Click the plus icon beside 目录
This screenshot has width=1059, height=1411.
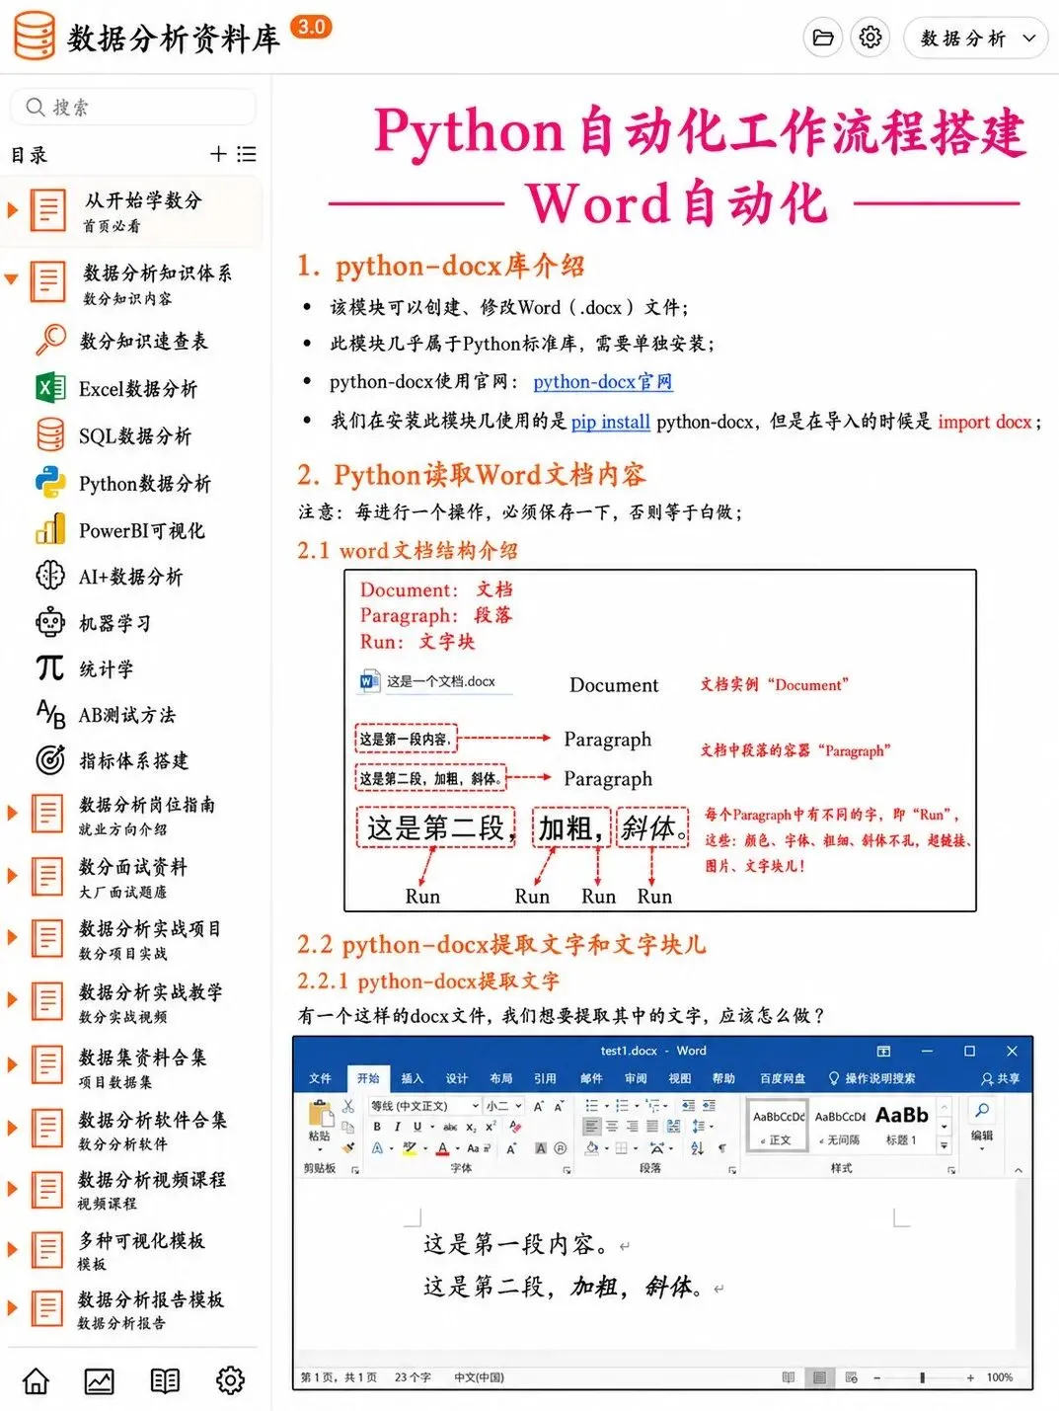(x=219, y=154)
